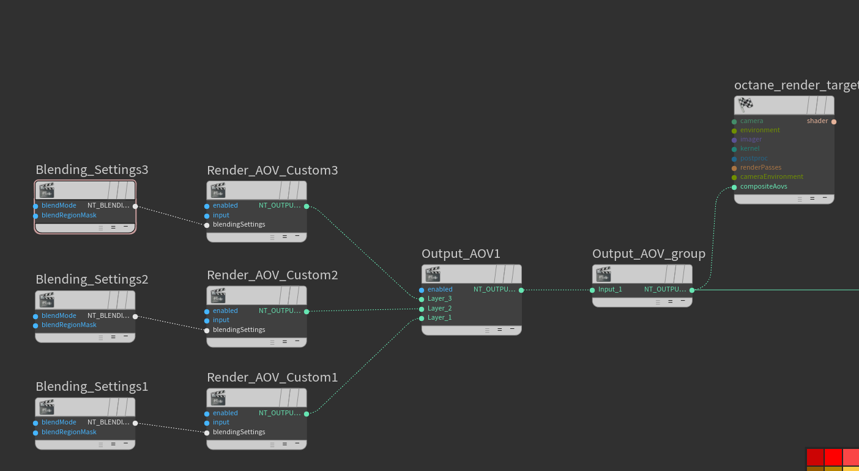
Task: Click shader output port on octane_render_target
Action: coord(834,122)
